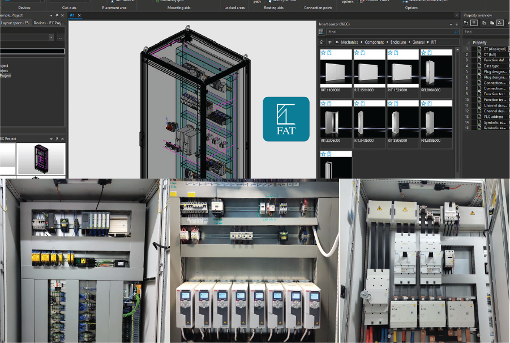Image resolution: width=510 pixels, height=343 pixels.
Task: Open the IEC Project preview panel dropdown
Action: (51, 139)
